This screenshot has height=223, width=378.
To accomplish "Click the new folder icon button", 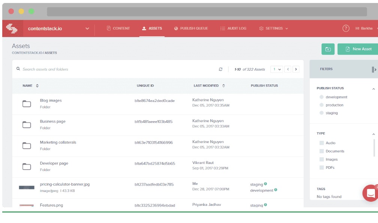I will [328, 49].
